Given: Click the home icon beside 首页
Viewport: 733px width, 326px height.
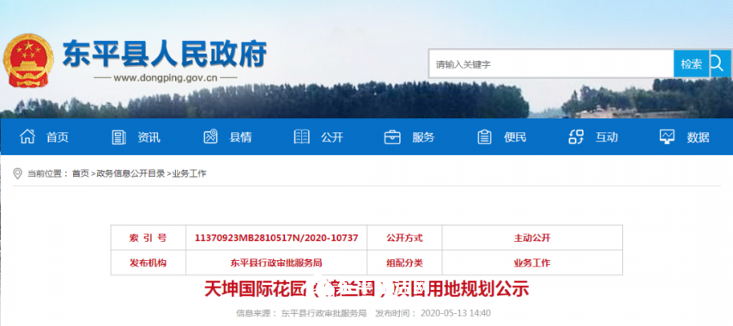Looking at the screenshot, I should [x=27, y=137].
